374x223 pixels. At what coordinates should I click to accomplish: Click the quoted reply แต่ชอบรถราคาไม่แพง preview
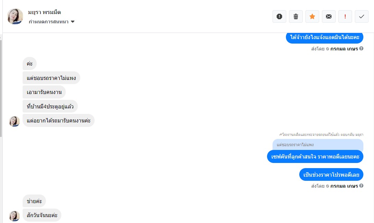[x=318, y=145]
